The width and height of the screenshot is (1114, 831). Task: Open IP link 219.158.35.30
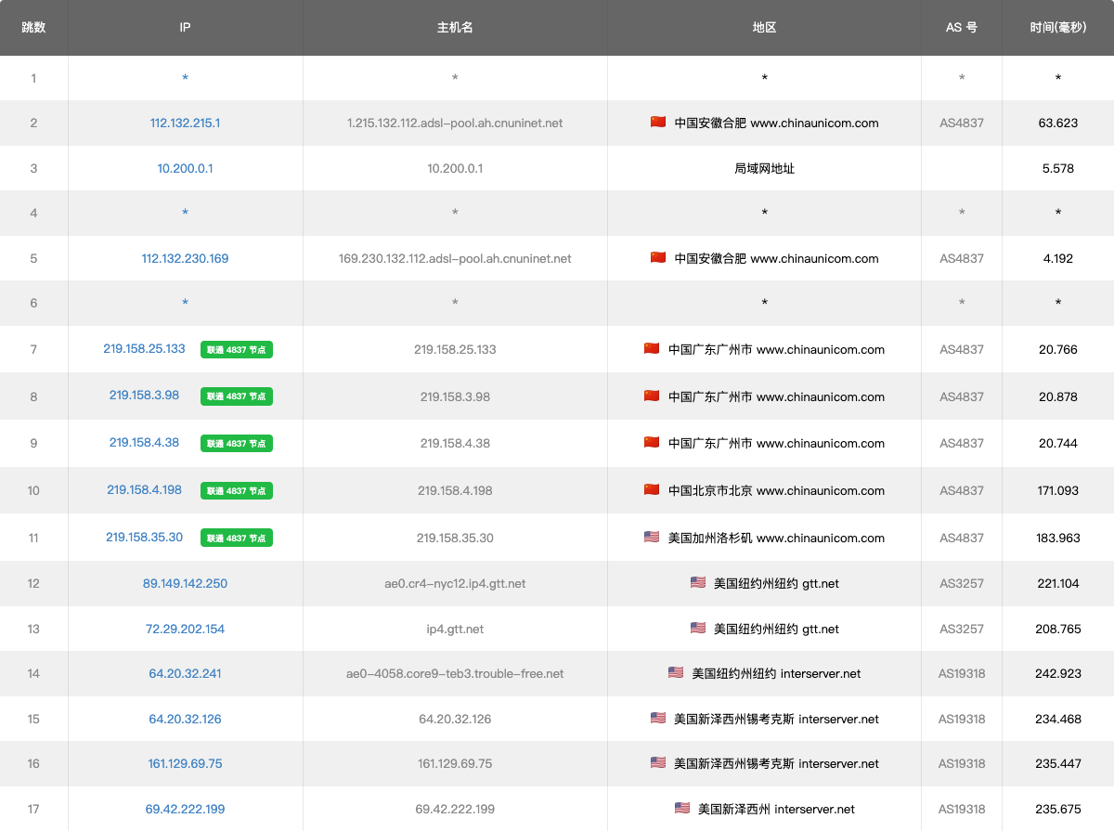[144, 537]
